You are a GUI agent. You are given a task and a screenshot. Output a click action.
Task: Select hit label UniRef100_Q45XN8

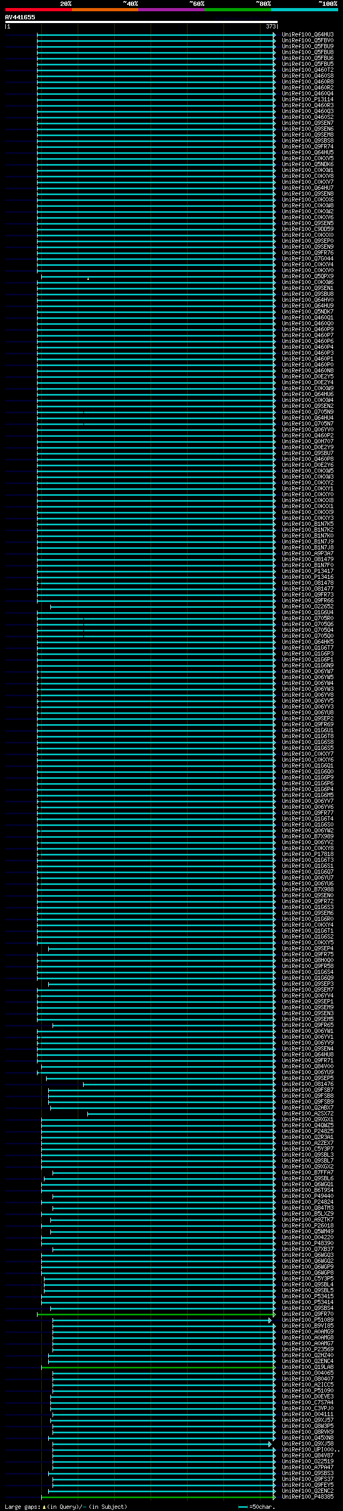(308, 1438)
